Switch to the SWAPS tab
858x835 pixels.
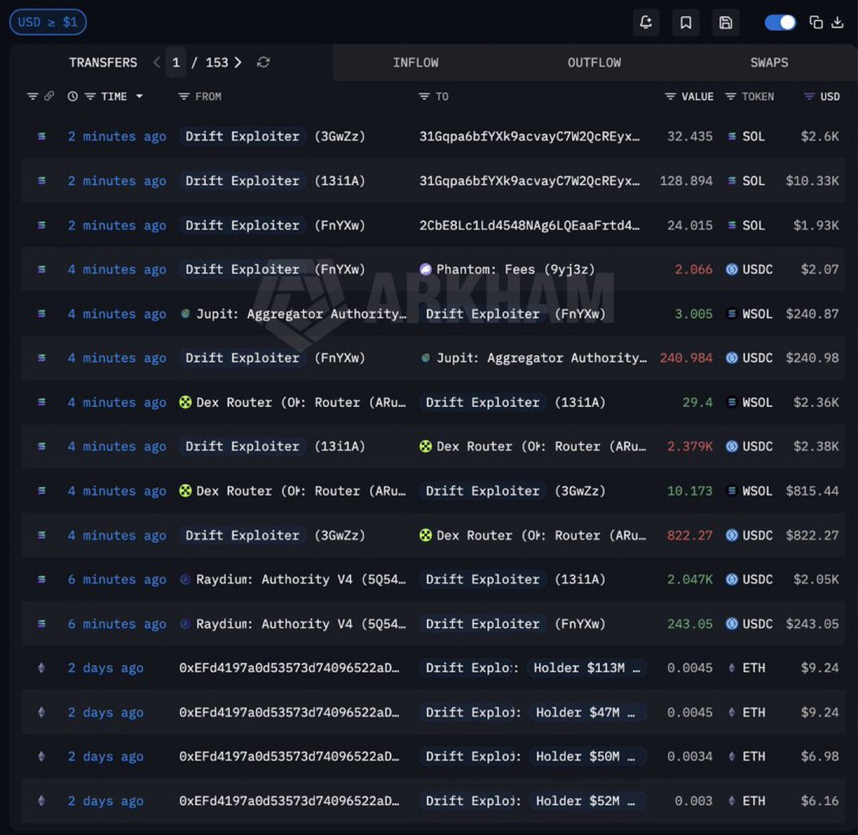(769, 63)
